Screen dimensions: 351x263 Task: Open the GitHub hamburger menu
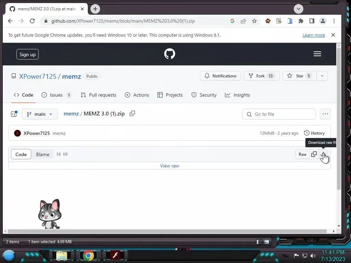point(317,54)
